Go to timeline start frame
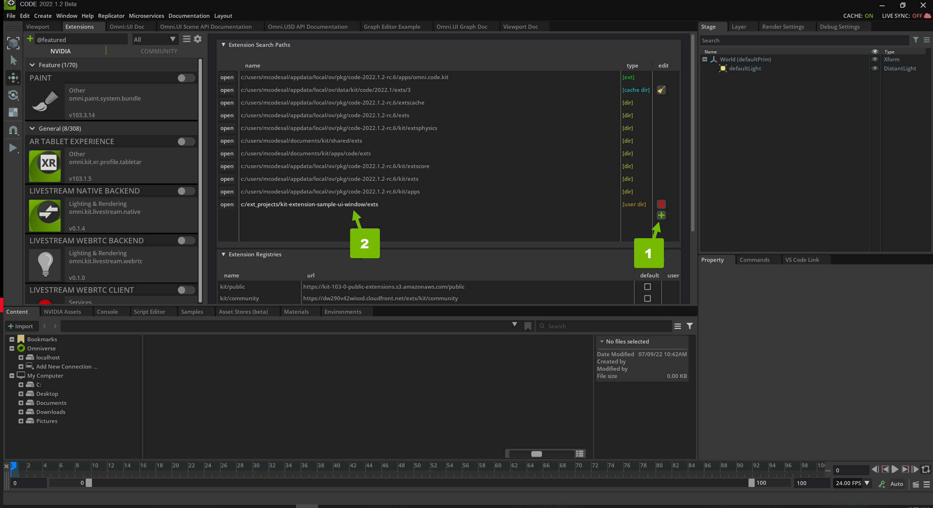The image size is (933, 508). [875, 470]
